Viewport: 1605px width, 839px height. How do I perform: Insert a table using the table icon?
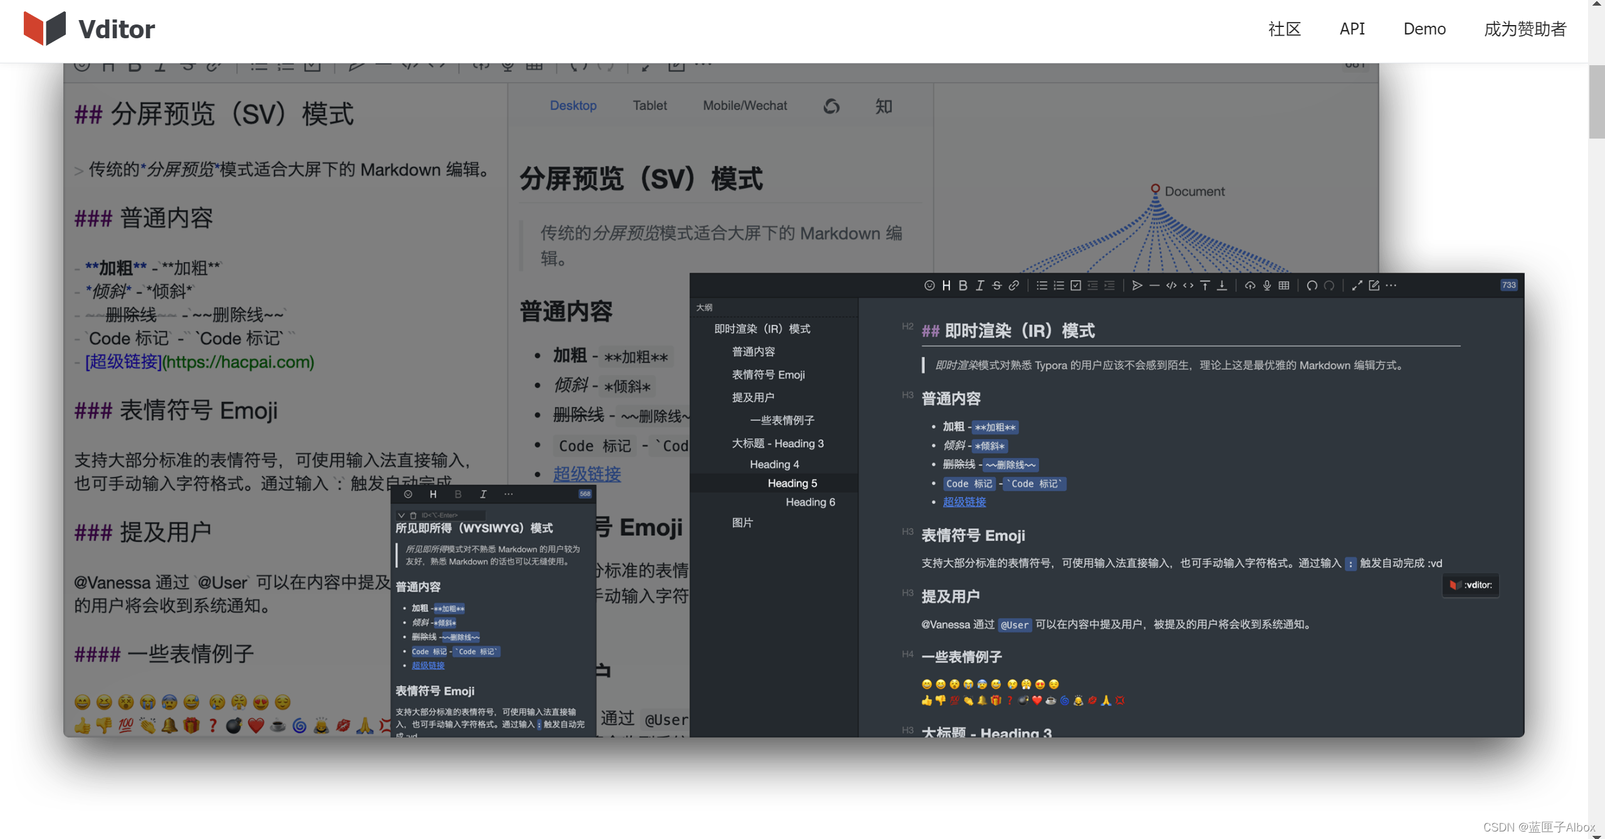(x=1284, y=285)
